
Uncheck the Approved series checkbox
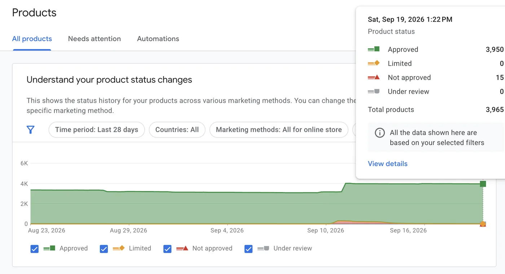click(x=35, y=249)
